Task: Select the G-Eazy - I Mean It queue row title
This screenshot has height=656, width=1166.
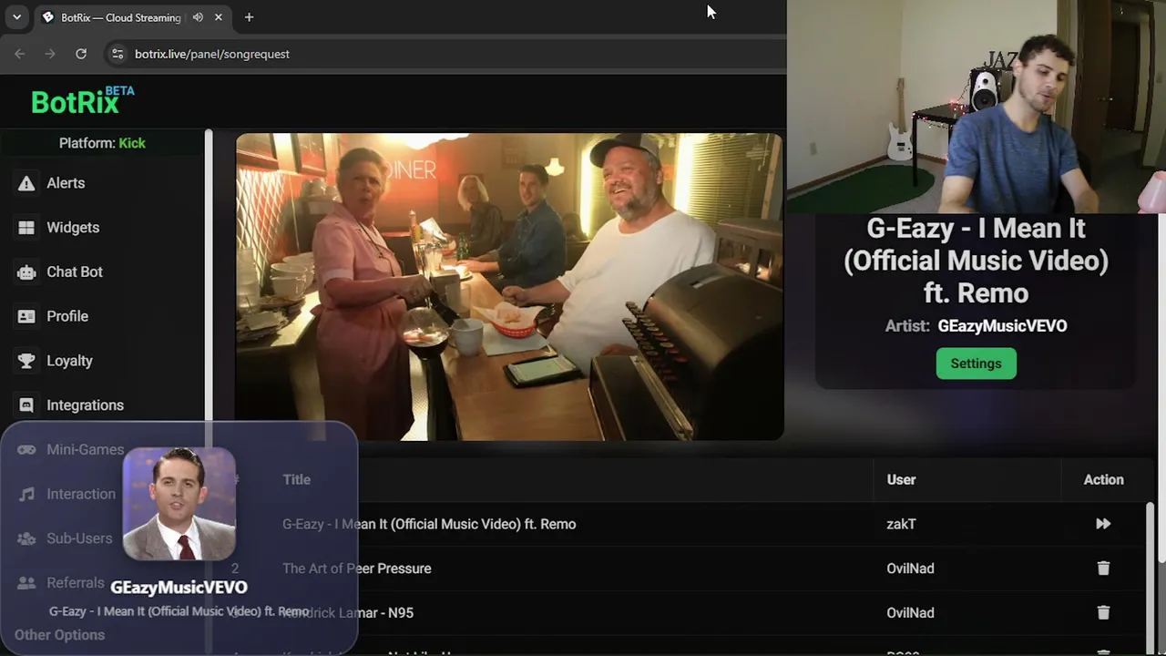Action: 429,524
